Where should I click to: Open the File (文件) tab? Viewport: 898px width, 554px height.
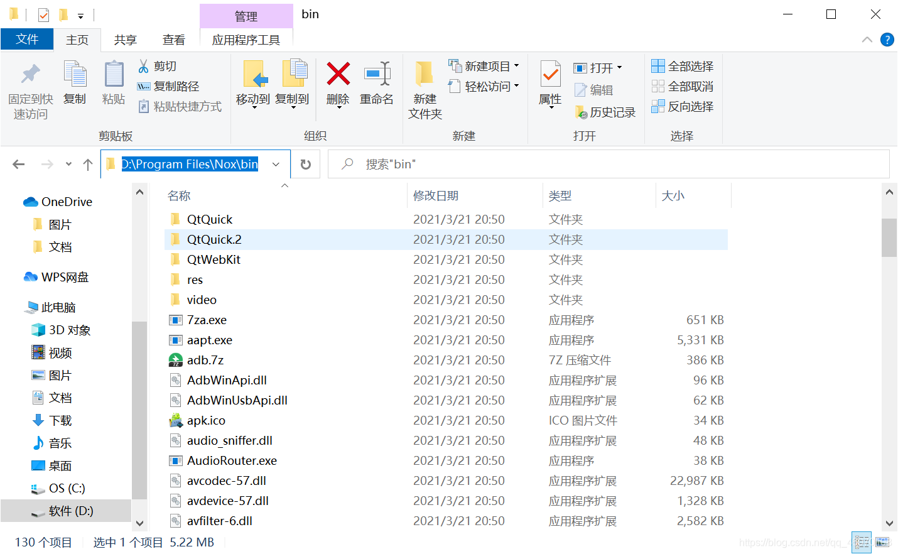(x=27, y=40)
